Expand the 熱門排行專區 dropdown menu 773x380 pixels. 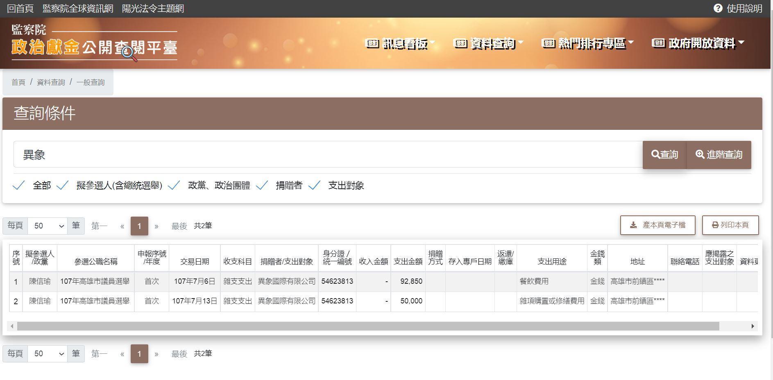631,42
